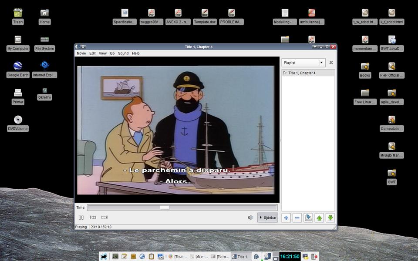Move playlist item down
The width and height of the screenshot is (418, 261).
330,218
